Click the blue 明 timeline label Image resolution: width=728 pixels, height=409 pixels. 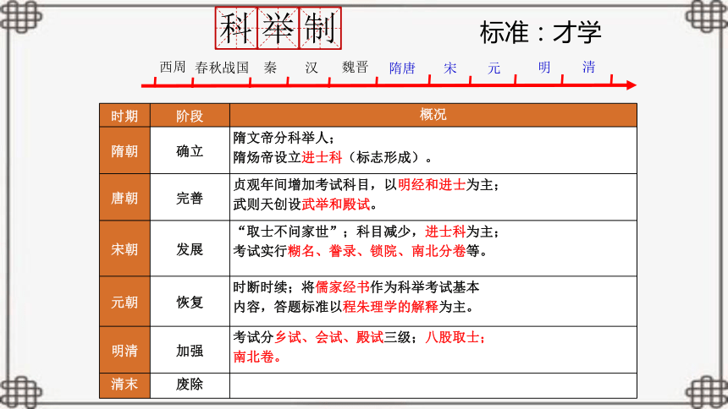point(544,68)
